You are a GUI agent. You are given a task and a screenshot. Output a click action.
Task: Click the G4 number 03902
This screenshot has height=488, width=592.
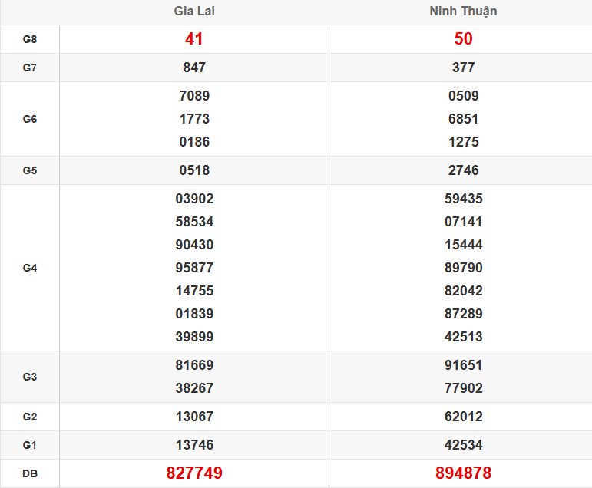[194, 199]
